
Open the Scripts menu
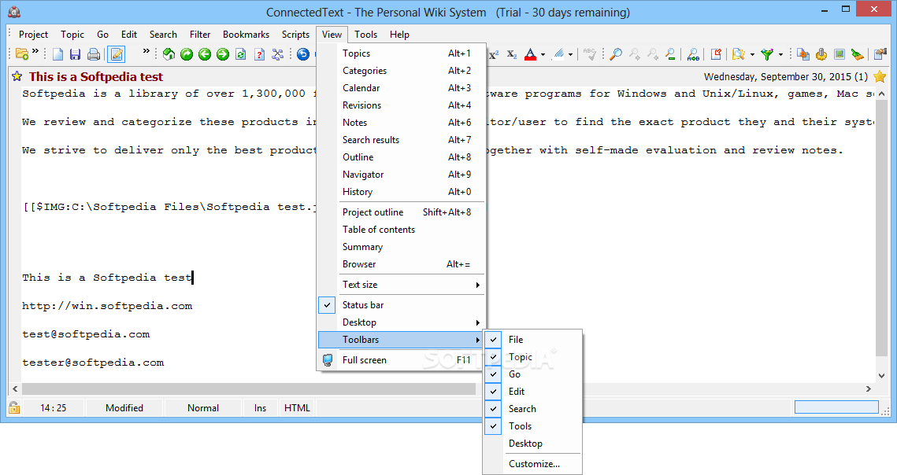click(x=295, y=35)
